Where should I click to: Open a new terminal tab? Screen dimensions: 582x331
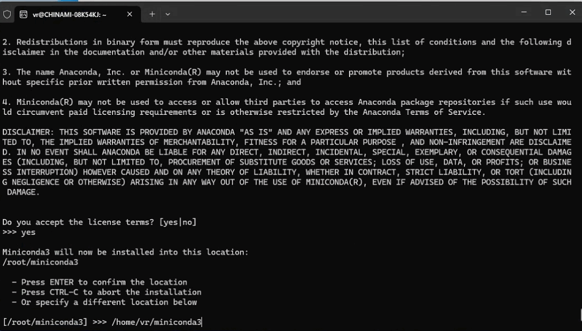(152, 14)
